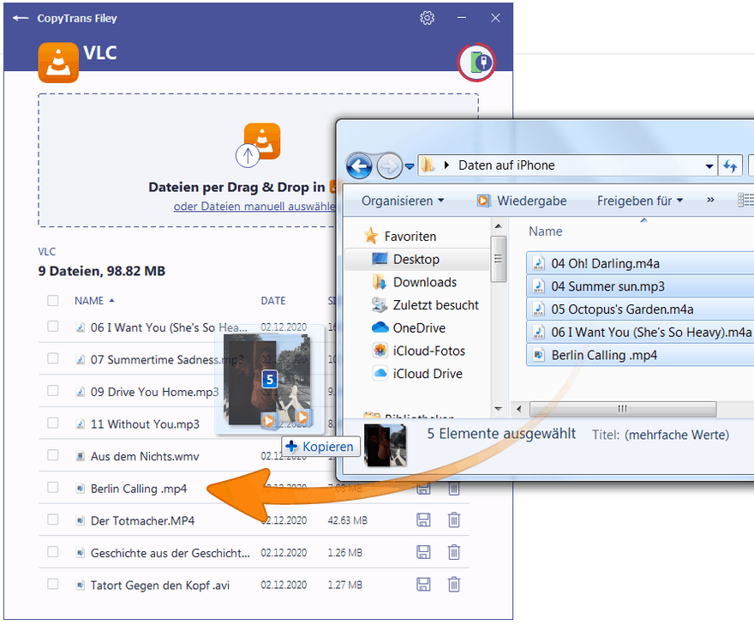Select Desktop in the Favoriten list

coord(416,259)
